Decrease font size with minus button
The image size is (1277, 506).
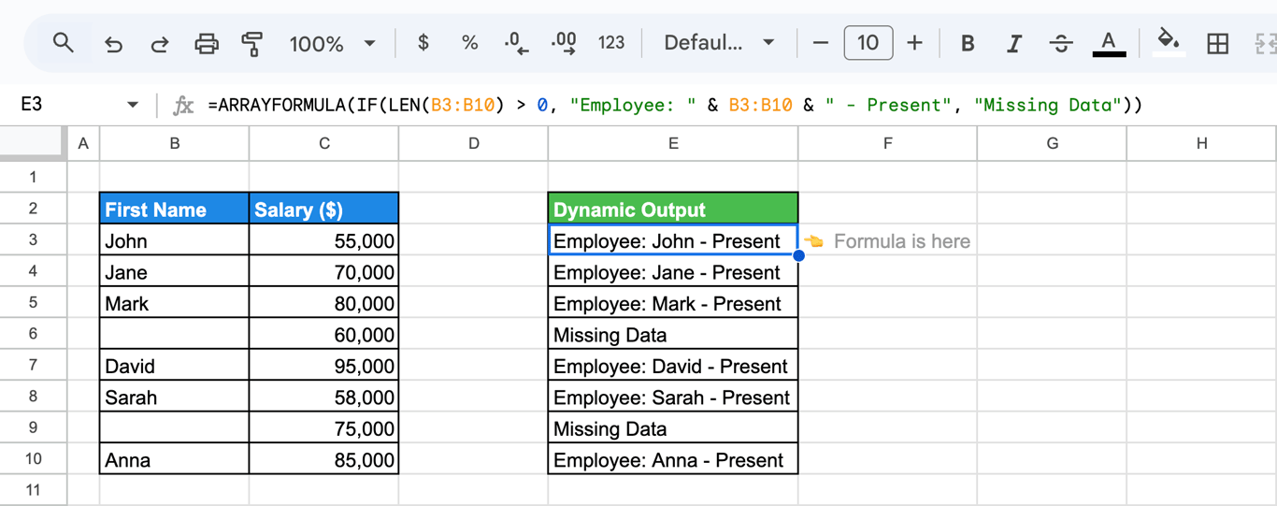point(821,43)
